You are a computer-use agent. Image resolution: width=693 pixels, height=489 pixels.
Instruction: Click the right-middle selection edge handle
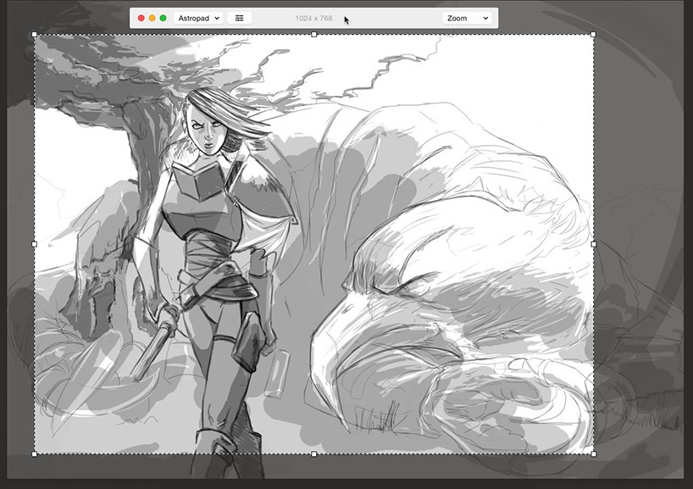coord(593,244)
